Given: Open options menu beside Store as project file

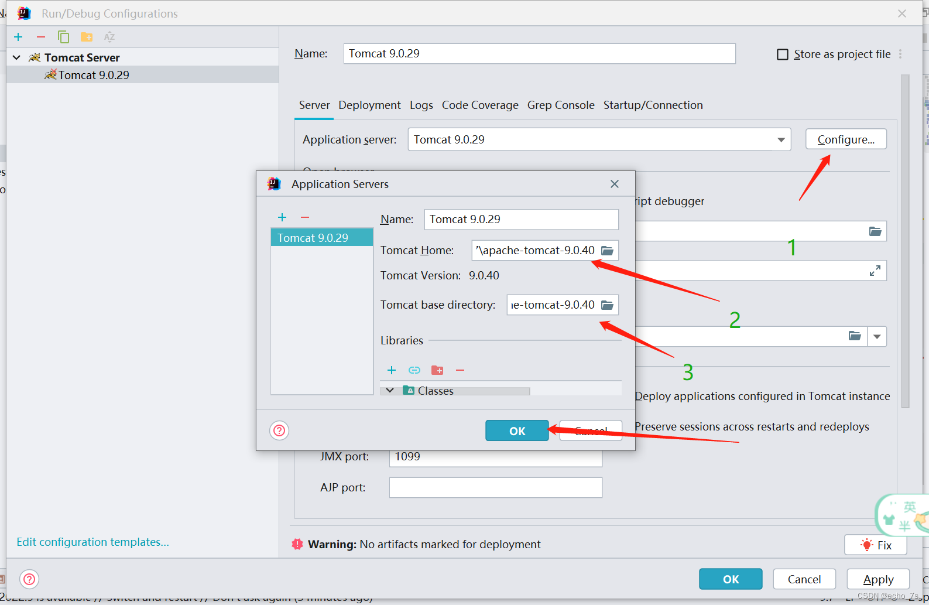Looking at the screenshot, I should coord(900,54).
